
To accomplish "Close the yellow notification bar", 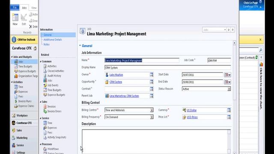I will coord(260,40).
